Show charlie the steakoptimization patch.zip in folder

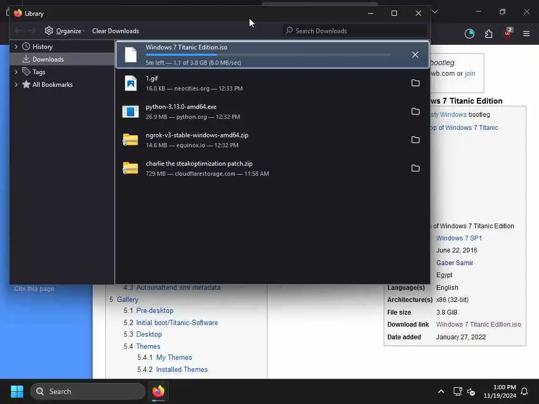pyautogui.click(x=415, y=168)
